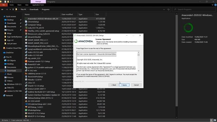Select OneDrive in navigation pane
Screen dimensions: 217x122
9,53
